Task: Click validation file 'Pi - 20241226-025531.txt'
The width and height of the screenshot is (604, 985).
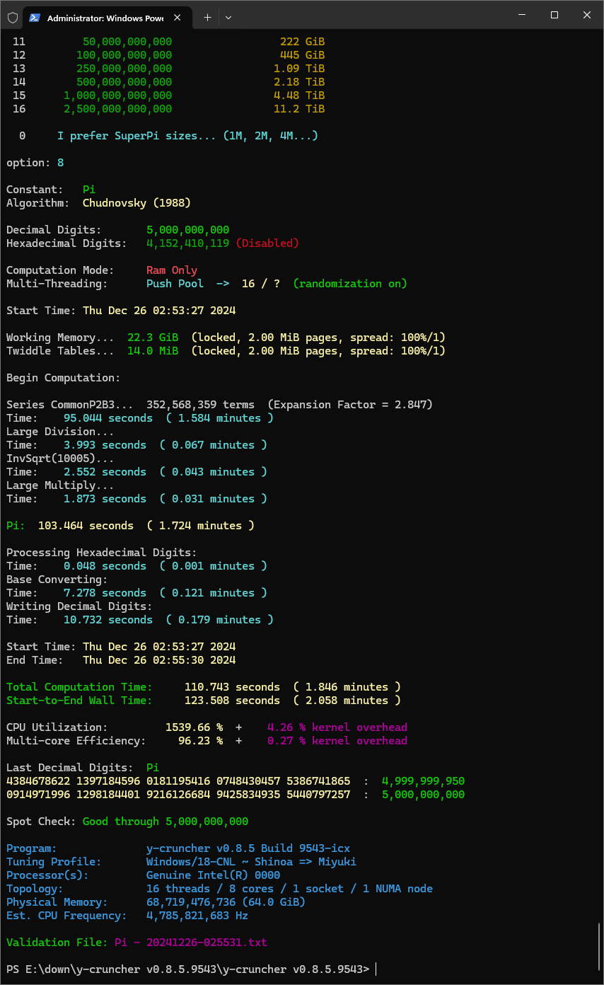Action: 191,943
